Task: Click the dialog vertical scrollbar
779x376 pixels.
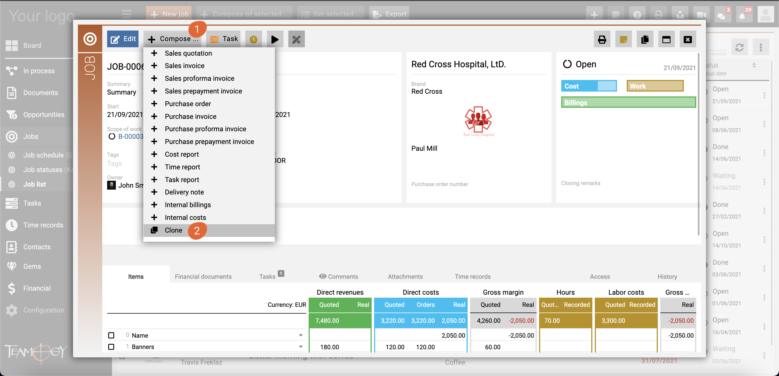Action: pos(698,144)
